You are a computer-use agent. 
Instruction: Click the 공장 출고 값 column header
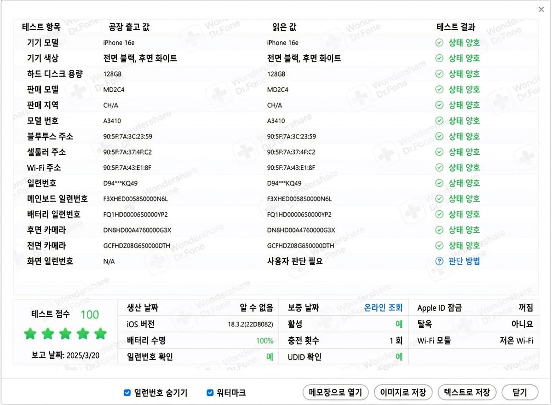click(129, 27)
